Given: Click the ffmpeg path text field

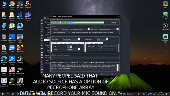Looking at the screenshot, I should [x=78, y=22].
